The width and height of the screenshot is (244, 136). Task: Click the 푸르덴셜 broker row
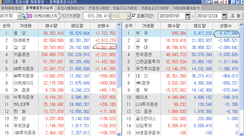[x=58, y=125]
